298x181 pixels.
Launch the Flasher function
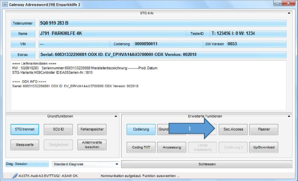click(x=264, y=129)
